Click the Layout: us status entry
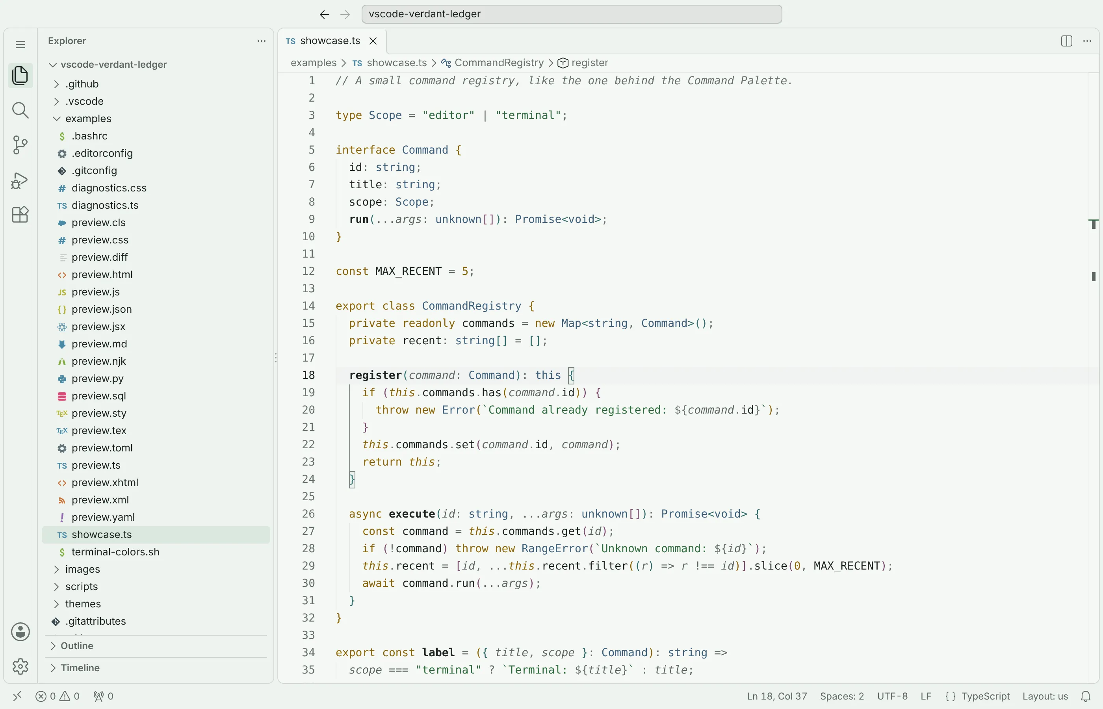 (1045, 696)
